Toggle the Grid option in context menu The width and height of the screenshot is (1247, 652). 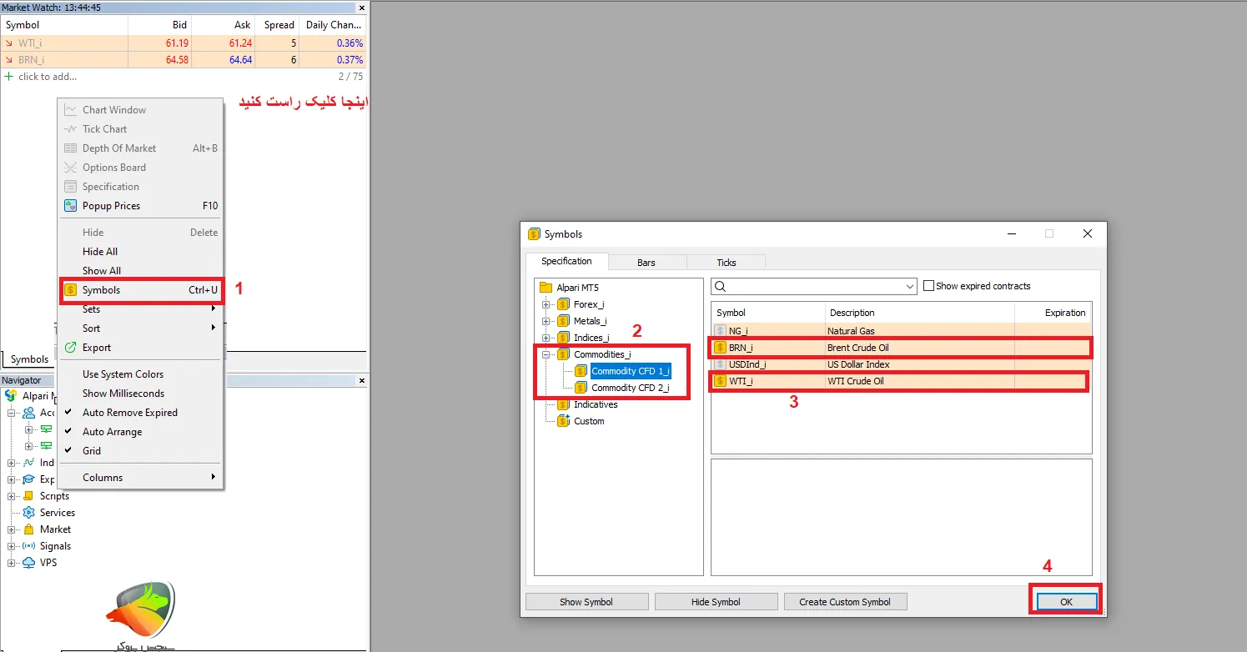(92, 451)
